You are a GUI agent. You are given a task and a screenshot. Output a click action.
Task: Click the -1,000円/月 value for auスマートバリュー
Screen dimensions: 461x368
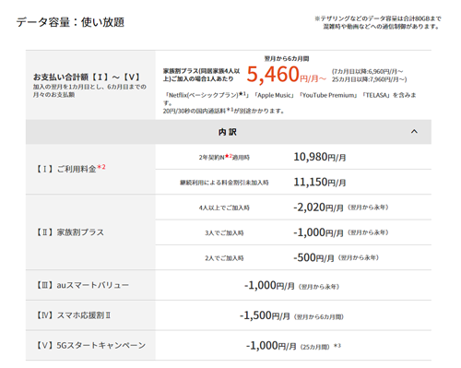point(269,286)
